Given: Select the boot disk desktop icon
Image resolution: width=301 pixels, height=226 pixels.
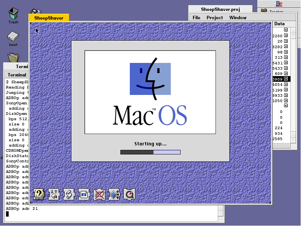Looking at the screenshot, I should click(x=13, y=38).
